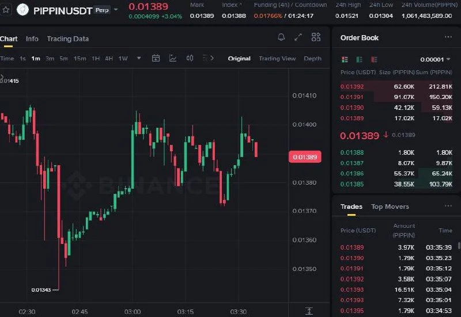Select the 4H interval

109,59
